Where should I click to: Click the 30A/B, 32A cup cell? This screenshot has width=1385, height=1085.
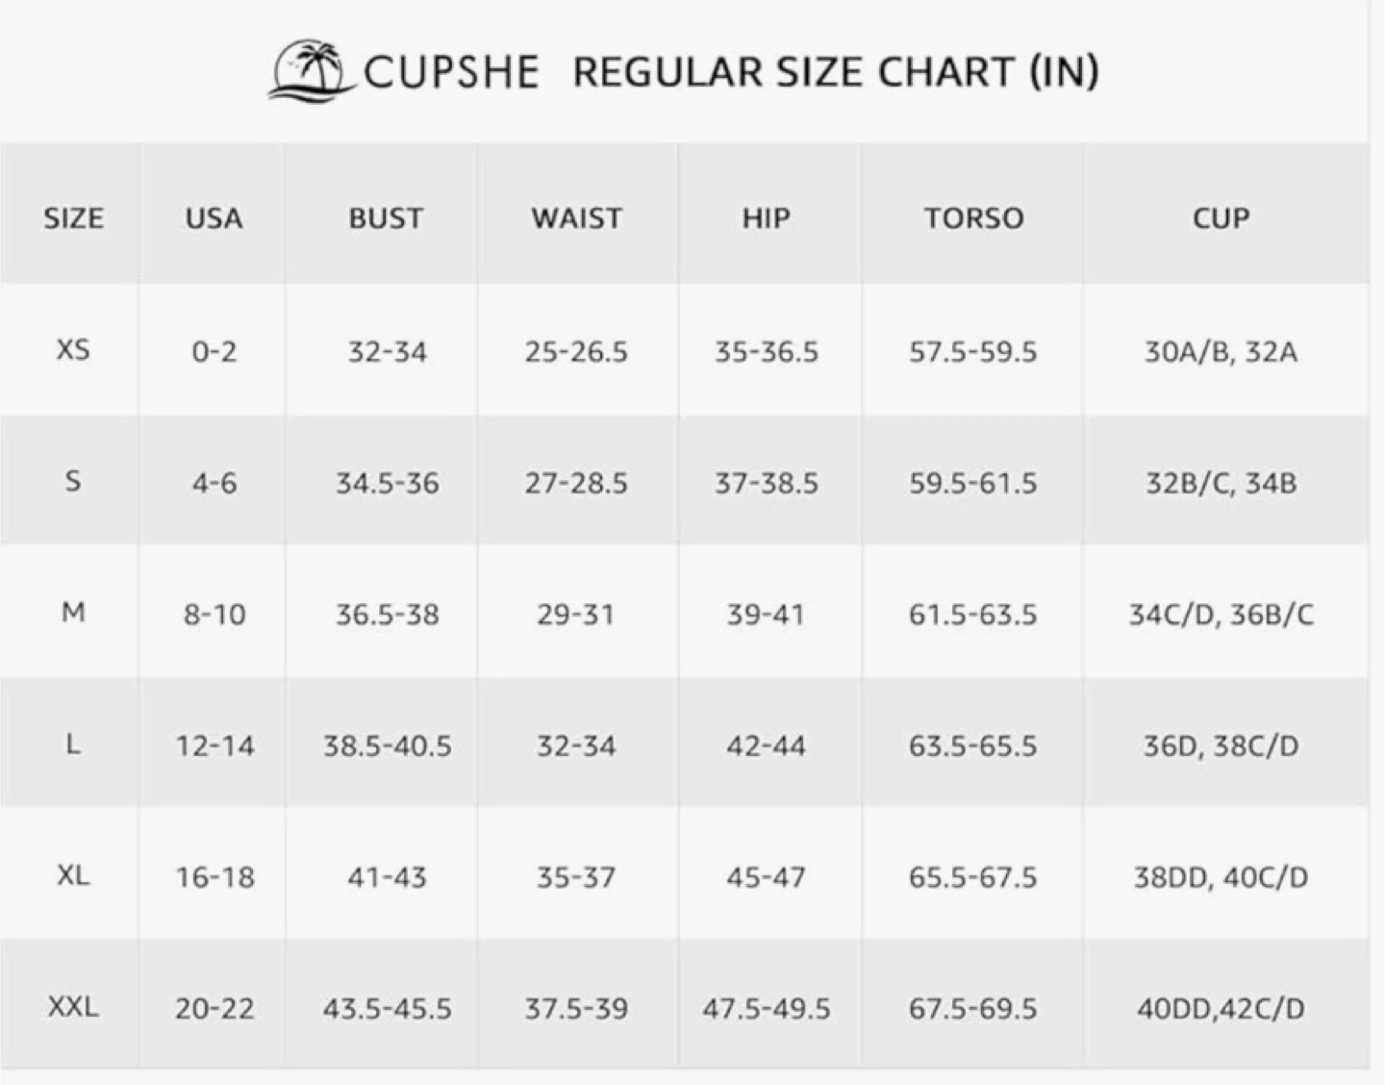[x=1221, y=352]
